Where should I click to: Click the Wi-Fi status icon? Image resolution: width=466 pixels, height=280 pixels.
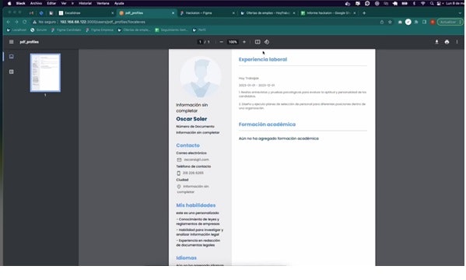tap(423, 4)
